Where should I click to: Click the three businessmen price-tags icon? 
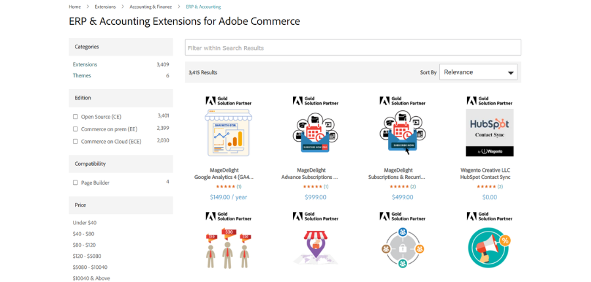pos(228,248)
